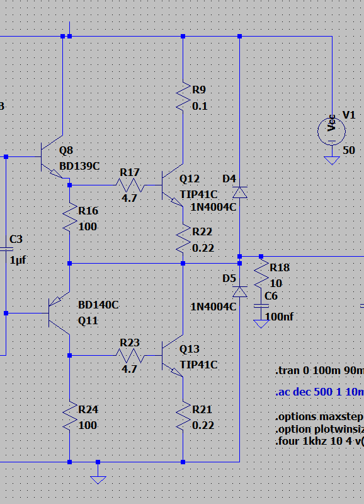Select the D5 diode symbol

tap(240, 292)
